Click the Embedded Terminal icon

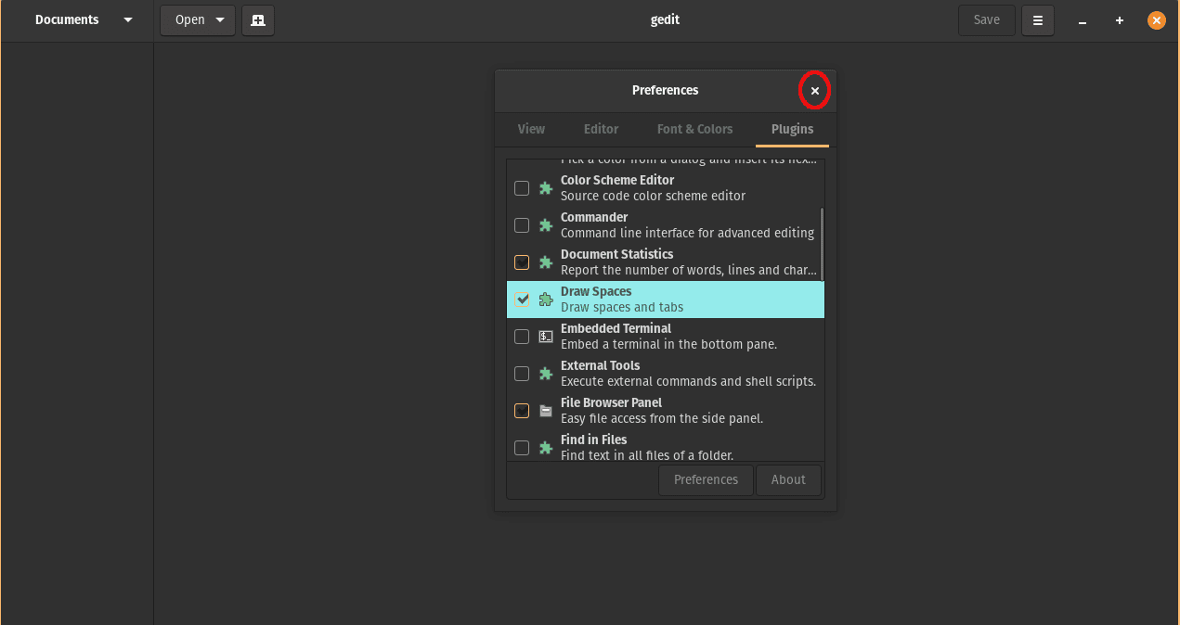click(x=546, y=337)
